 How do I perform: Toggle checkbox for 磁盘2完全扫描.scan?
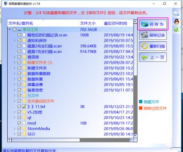pyautogui.click(x=19, y=46)
